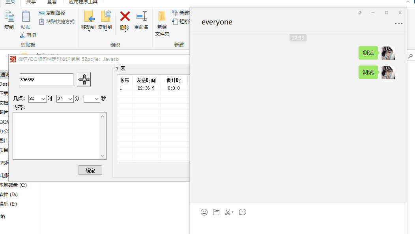Switch to the 查看 ribbon tab
The width and height of the screenshot is (415, 234).
(x=52, y=2)
